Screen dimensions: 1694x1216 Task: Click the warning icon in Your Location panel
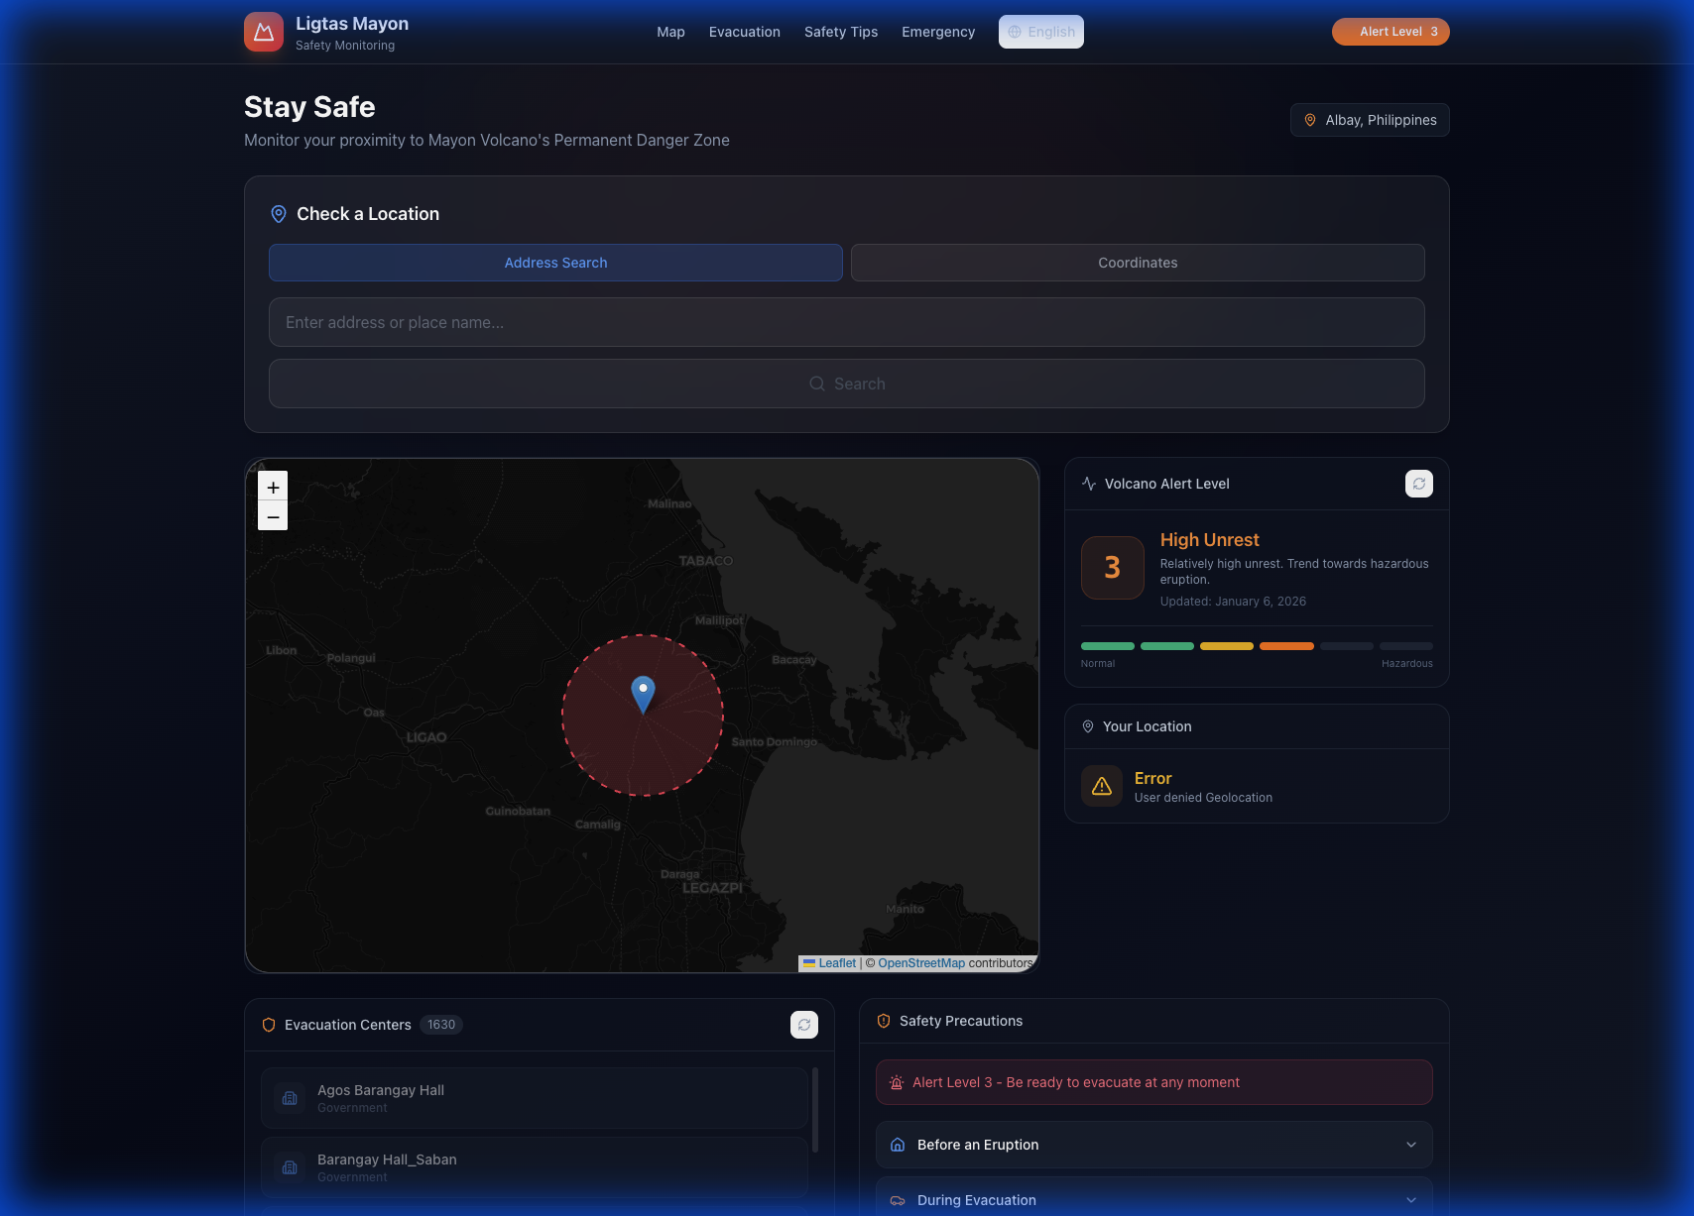coord(1101,785)
